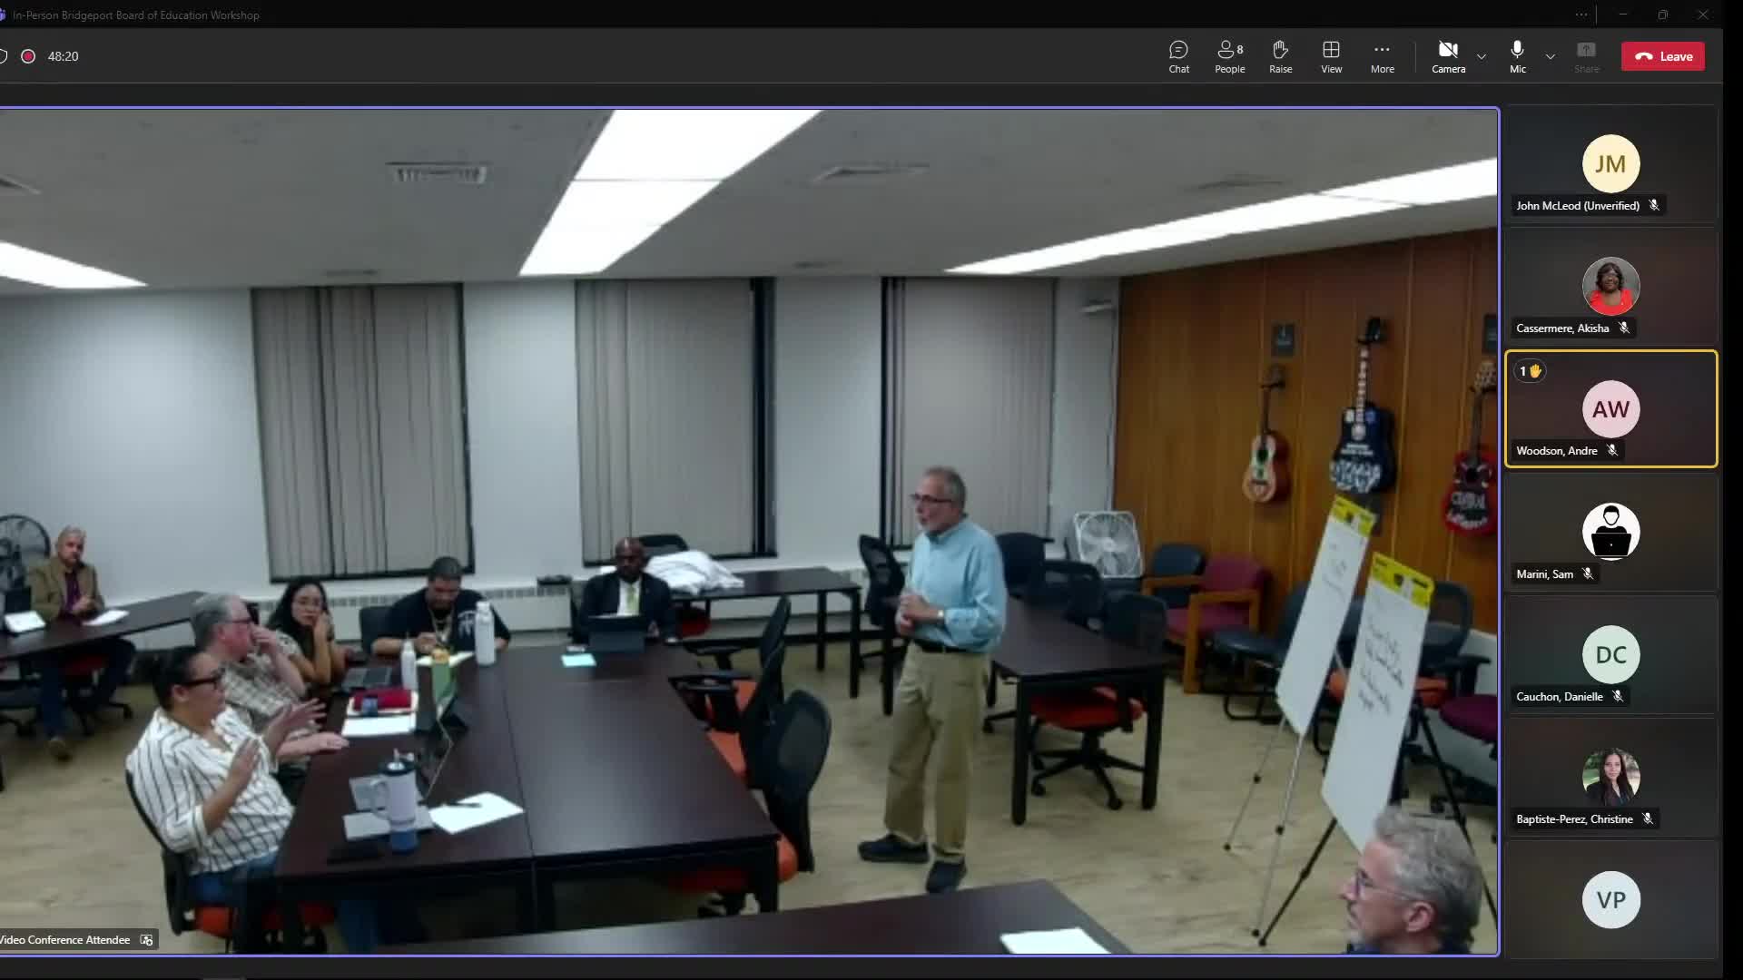Open title bar ellipsis settings menu
Screen dimensions: 1743x980
click(1581, 15)
